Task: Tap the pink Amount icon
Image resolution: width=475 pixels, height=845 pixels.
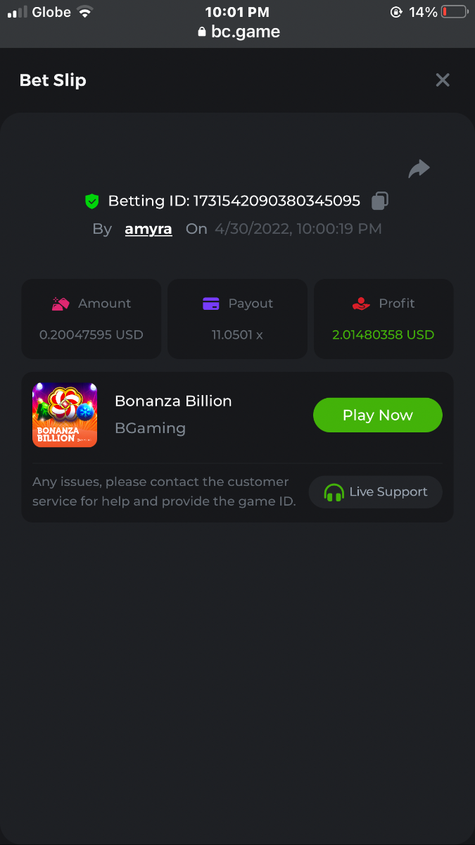Action: tap(61, 303)
